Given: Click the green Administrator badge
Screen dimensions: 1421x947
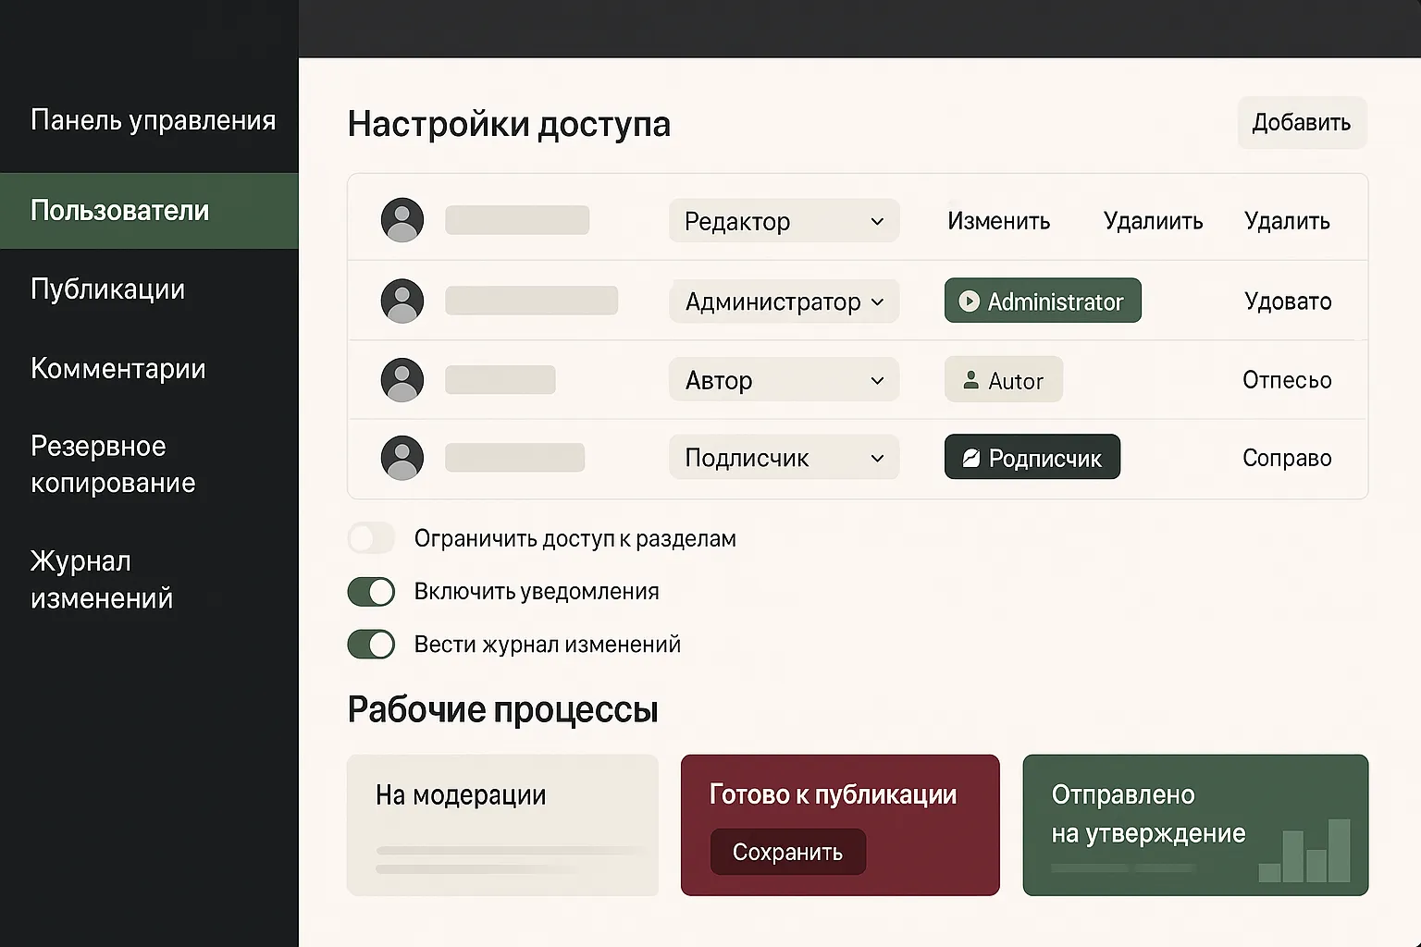Looking at the screenshot, I should pos(1043,301).
